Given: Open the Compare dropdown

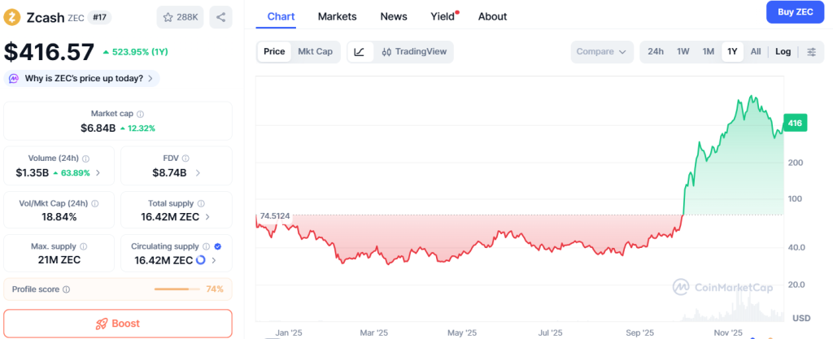Looking at the screenshot, I should 601,52.
